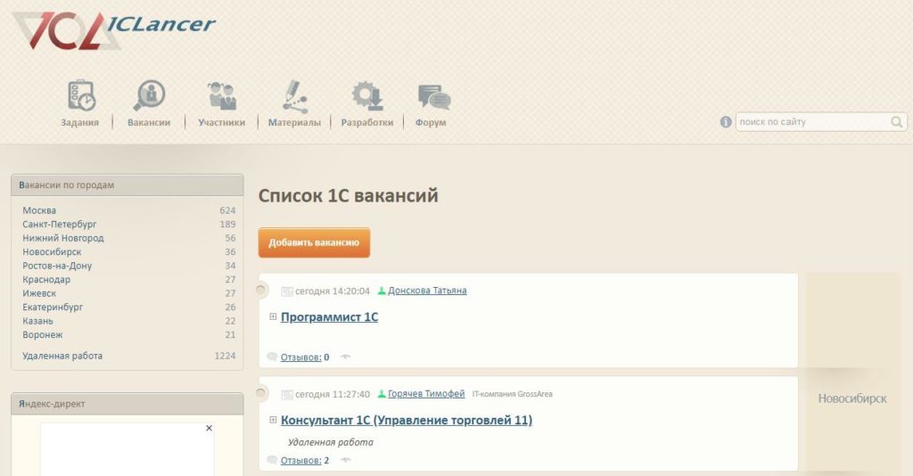Screen dimensions: 913x476
Task: Go to the Форум menu label
Action: tap(431, 122)
